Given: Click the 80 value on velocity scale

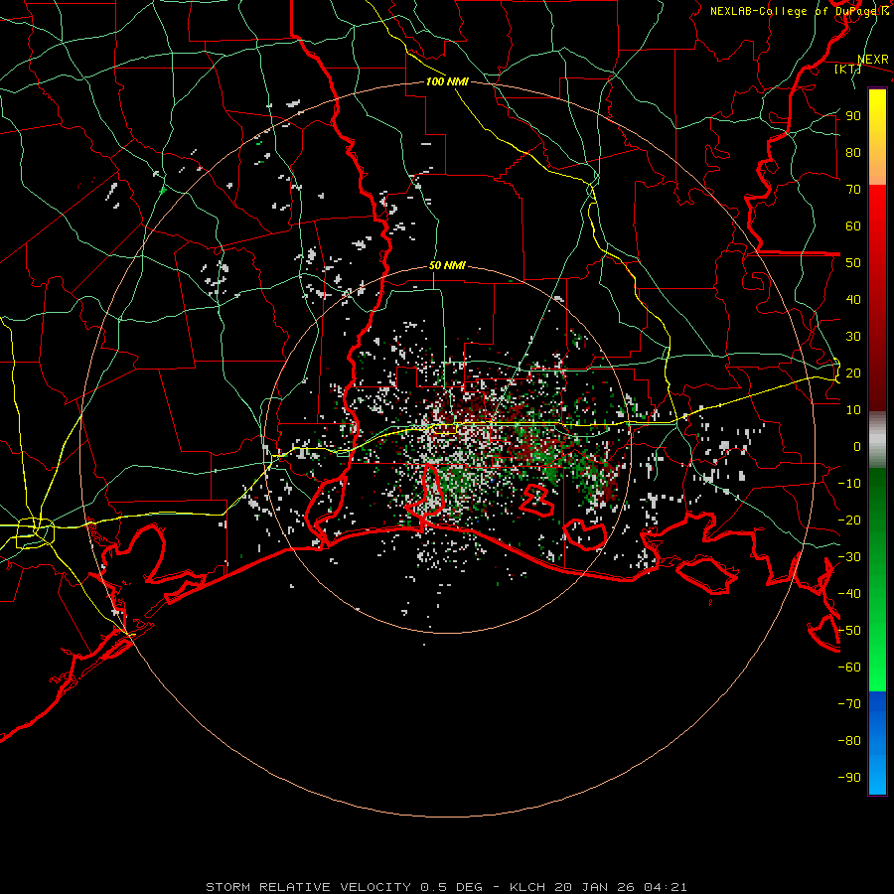Looking at the screenshot, I should [853, 153].
